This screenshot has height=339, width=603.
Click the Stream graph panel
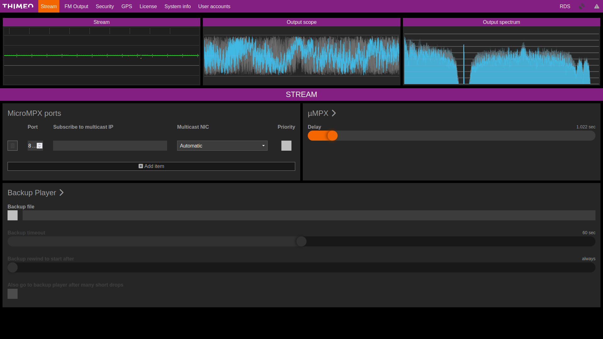(101, 56)
